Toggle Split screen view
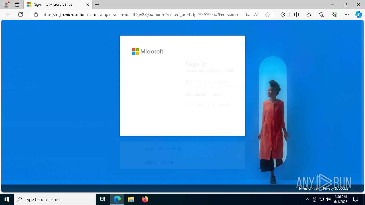 coord(296,15)
